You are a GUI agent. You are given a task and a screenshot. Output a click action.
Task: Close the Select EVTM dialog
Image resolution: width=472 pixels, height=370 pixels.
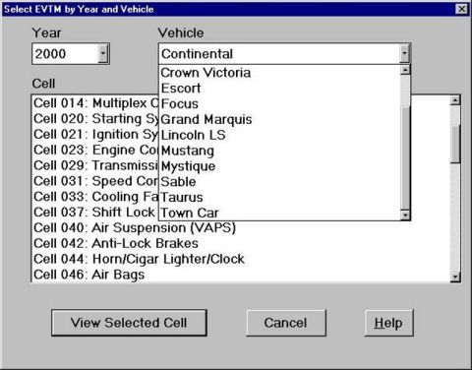coord(461,9)
